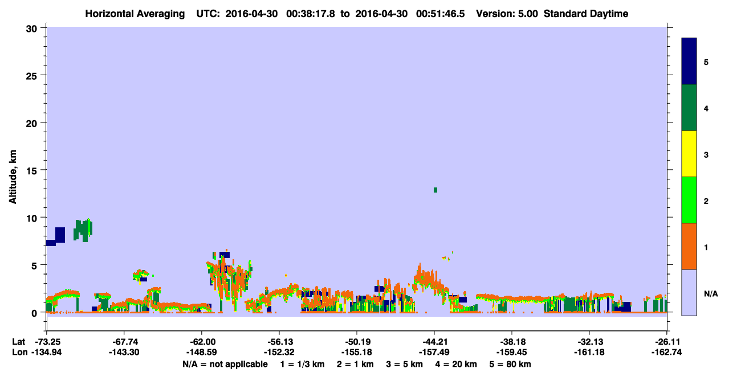Screen dimensions: 741x380
Task: Click the y-axis tick label 25
Action: coord(32,75)
